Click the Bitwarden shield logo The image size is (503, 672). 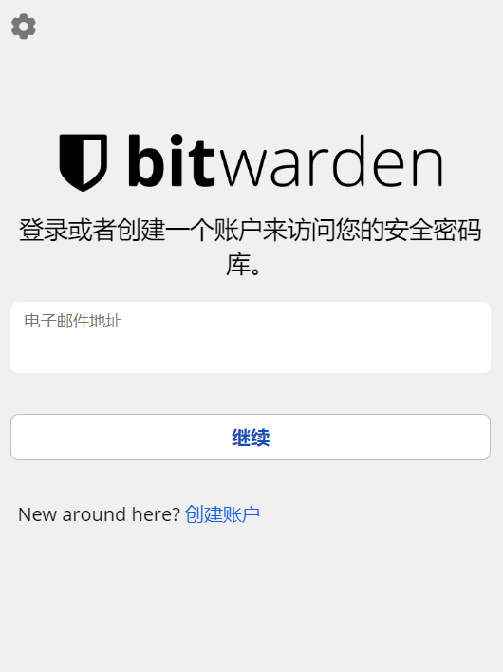84,162
